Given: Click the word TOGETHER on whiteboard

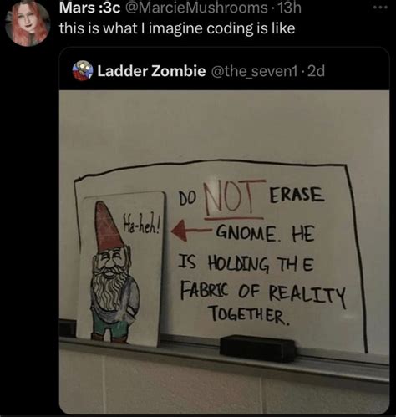Looking at the screenshot, I should (x=250, y=315).
